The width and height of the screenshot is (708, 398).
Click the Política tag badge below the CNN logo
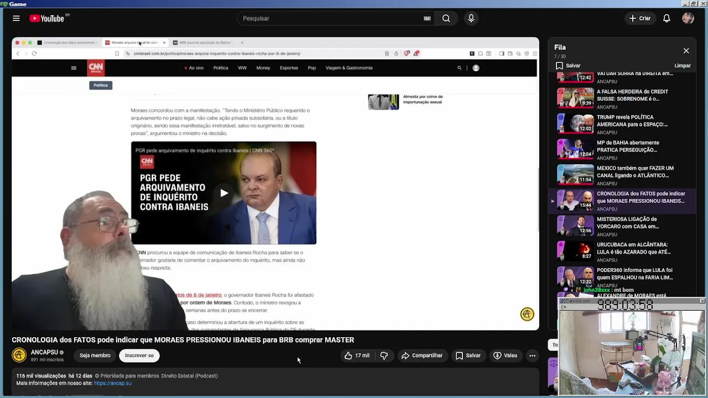click(101, 85)
